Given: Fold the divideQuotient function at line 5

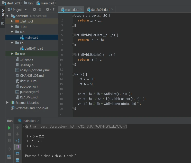Looking at the screenshot, I should click(73, 35).
